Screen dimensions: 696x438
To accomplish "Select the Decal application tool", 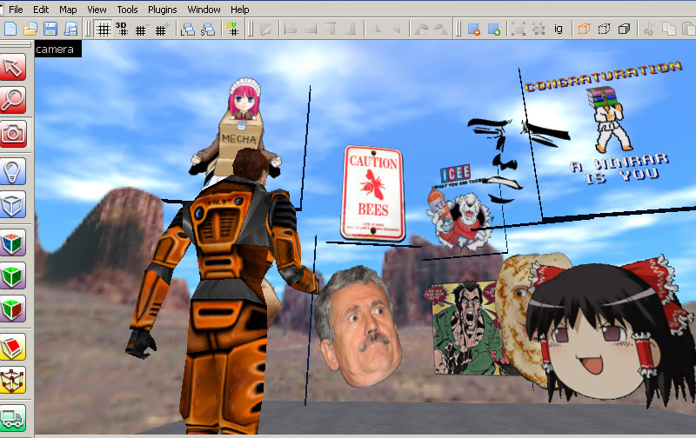I will tap(13, 309).
